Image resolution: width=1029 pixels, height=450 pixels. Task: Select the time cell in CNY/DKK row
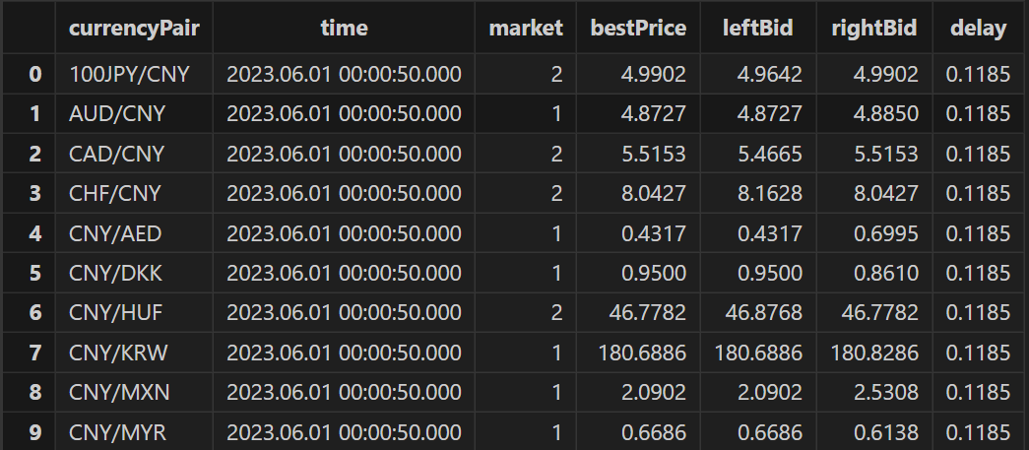344,274
